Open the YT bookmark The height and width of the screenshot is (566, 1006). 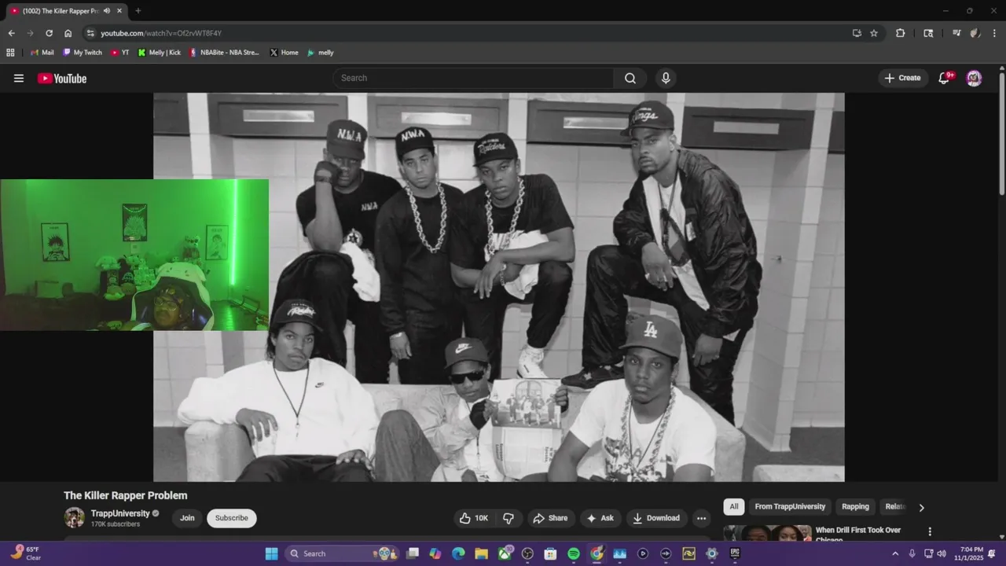pyautogui.click(x=120, y=53)
